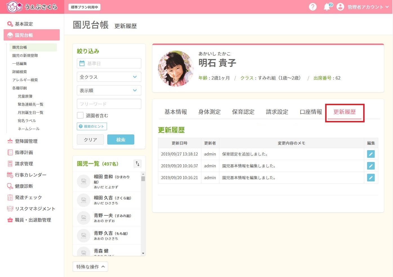
Task: Open 一括編集 in sidebar
Action: pyautogui.click(x=19, y=64)
